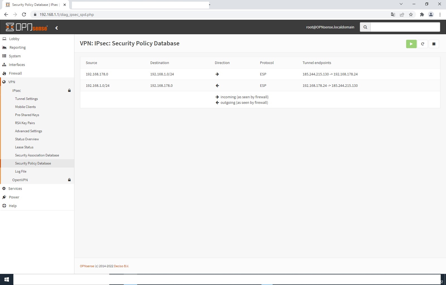446x285 pixels.
Task: Click the incoming (as seen by firewall) legend
Action: pos(242,97)
